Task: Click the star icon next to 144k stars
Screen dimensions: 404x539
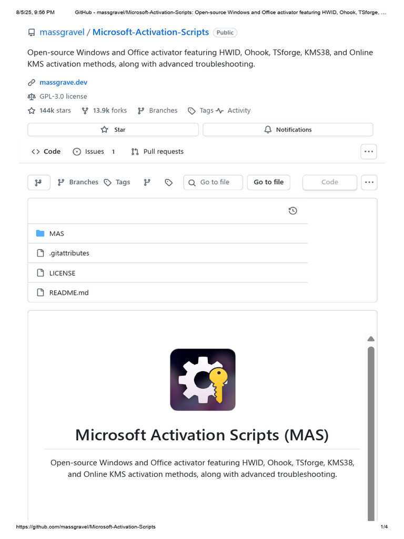Action: coord(32,111)
